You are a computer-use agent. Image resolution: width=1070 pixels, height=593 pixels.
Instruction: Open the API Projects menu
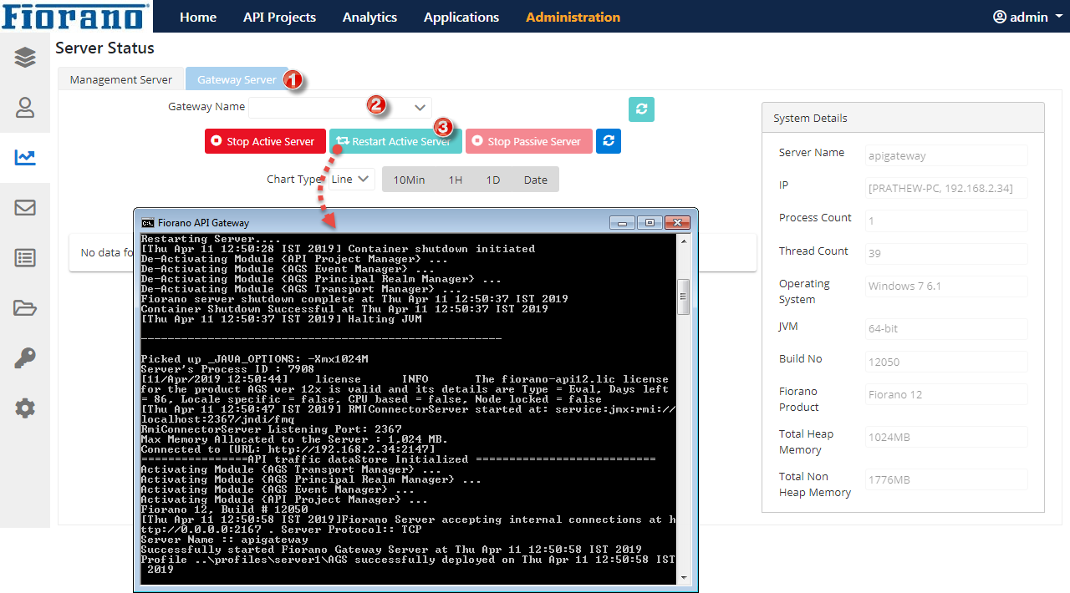(x=279, y=17)
